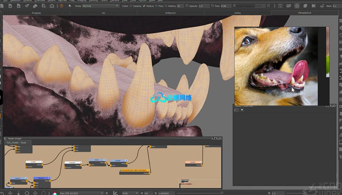The width and height of the screenshot is (342, 195).
Task: Click the clear button in Node Properties
Action: tap(242, 110)
